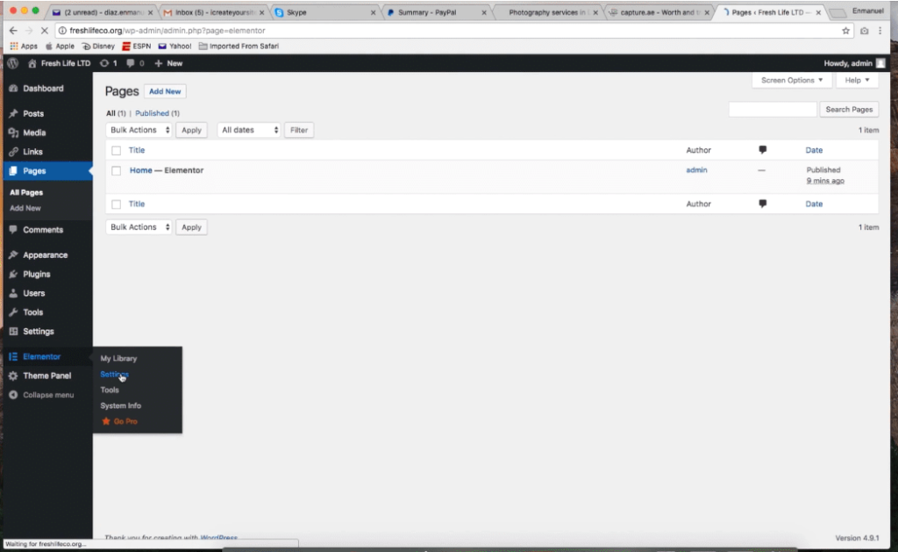Tick the bottom select-all checkbox
The image size is (898, 552).
[118, 204]
